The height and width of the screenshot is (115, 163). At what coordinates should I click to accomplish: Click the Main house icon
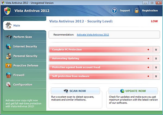[8, 25]
